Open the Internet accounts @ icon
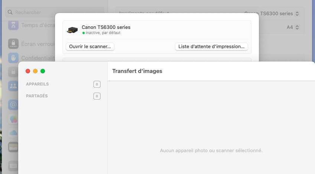The width and height of the screenshot is (315, 174). coord(13,105)
